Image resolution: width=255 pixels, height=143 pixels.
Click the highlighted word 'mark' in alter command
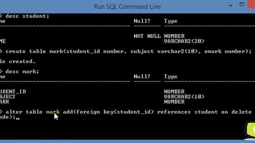(x=53, y=112)
